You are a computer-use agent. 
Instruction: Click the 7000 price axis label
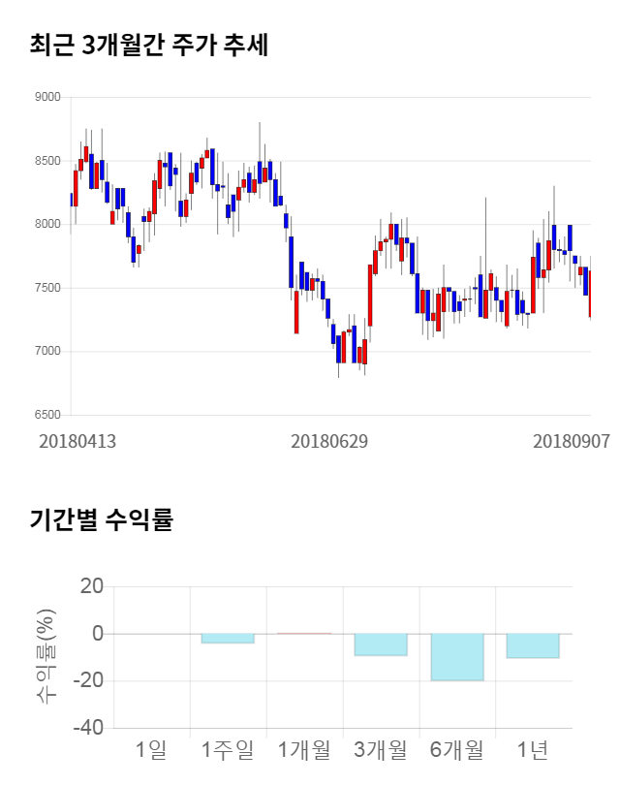pyautogui.click(x=47, y=351)
